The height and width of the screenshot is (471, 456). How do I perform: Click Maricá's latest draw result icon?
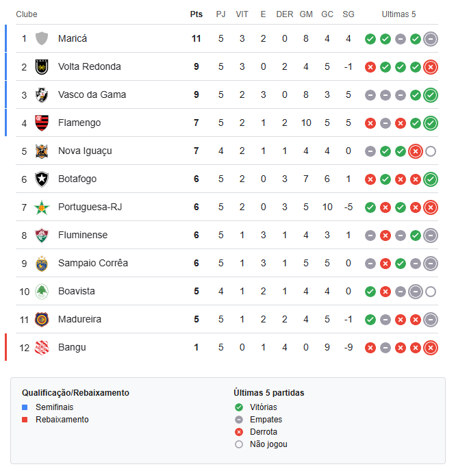(431, 39)
